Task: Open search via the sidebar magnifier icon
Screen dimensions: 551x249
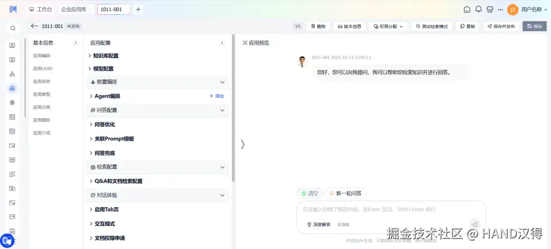Action: (13, 29)
